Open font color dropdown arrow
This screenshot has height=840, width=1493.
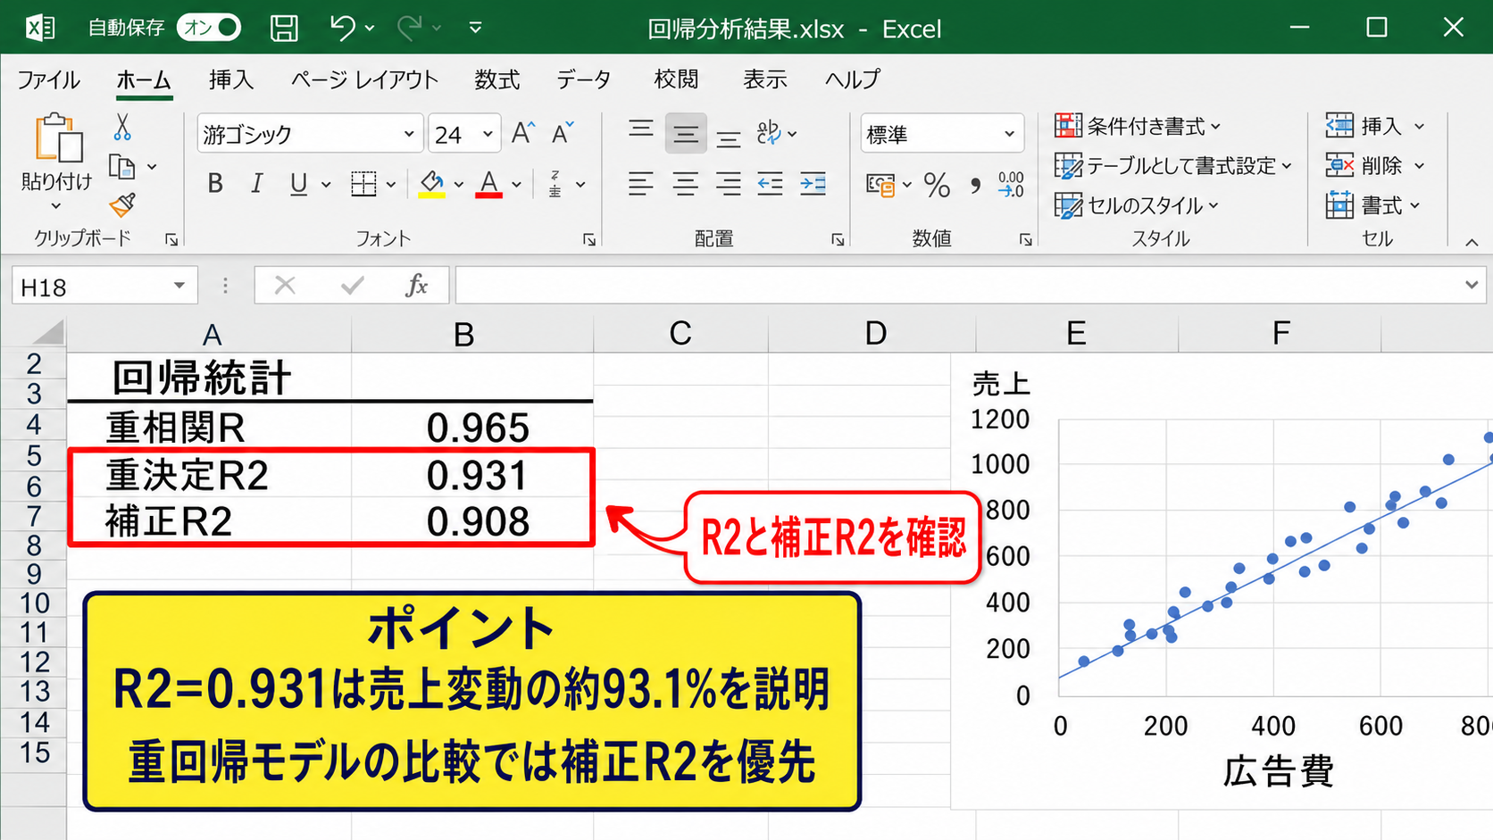coord(516,185)
